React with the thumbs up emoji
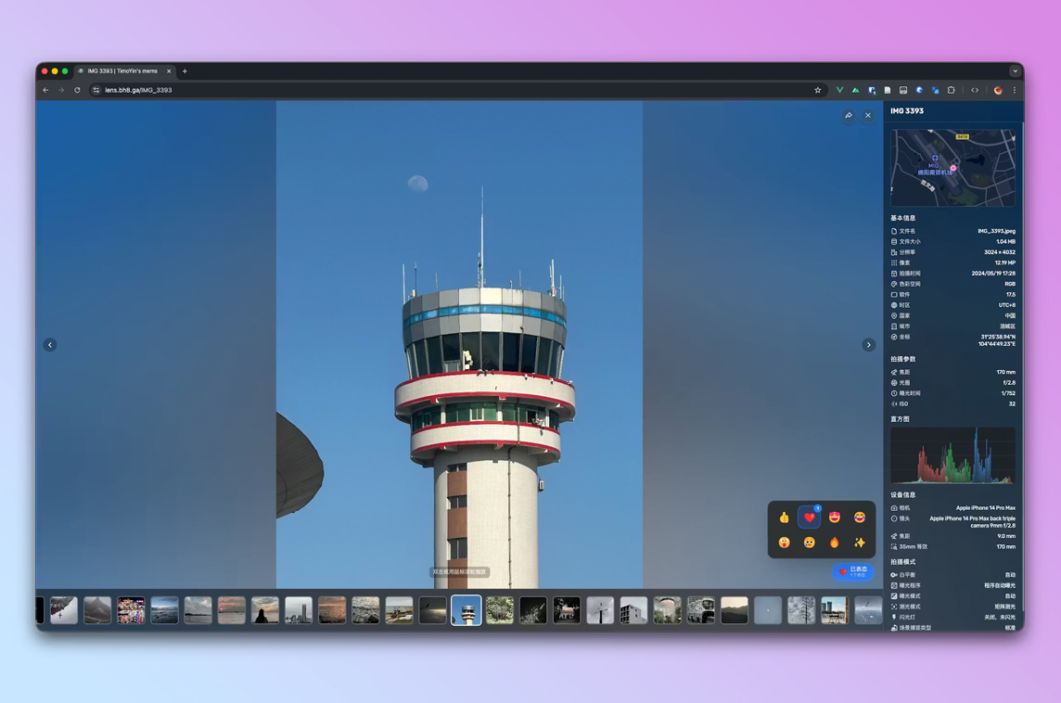Screen dimensions: 1061x703 coord(785,518)
